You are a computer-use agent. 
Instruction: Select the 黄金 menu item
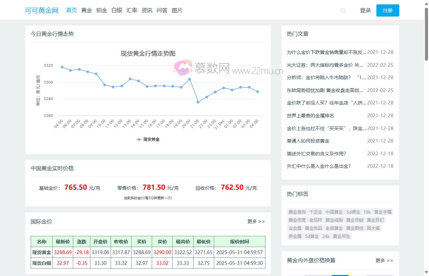tap(86, 10)
